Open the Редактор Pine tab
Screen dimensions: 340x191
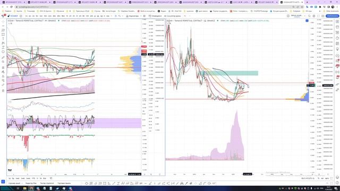pyautogui.click(x=31, y=184)
